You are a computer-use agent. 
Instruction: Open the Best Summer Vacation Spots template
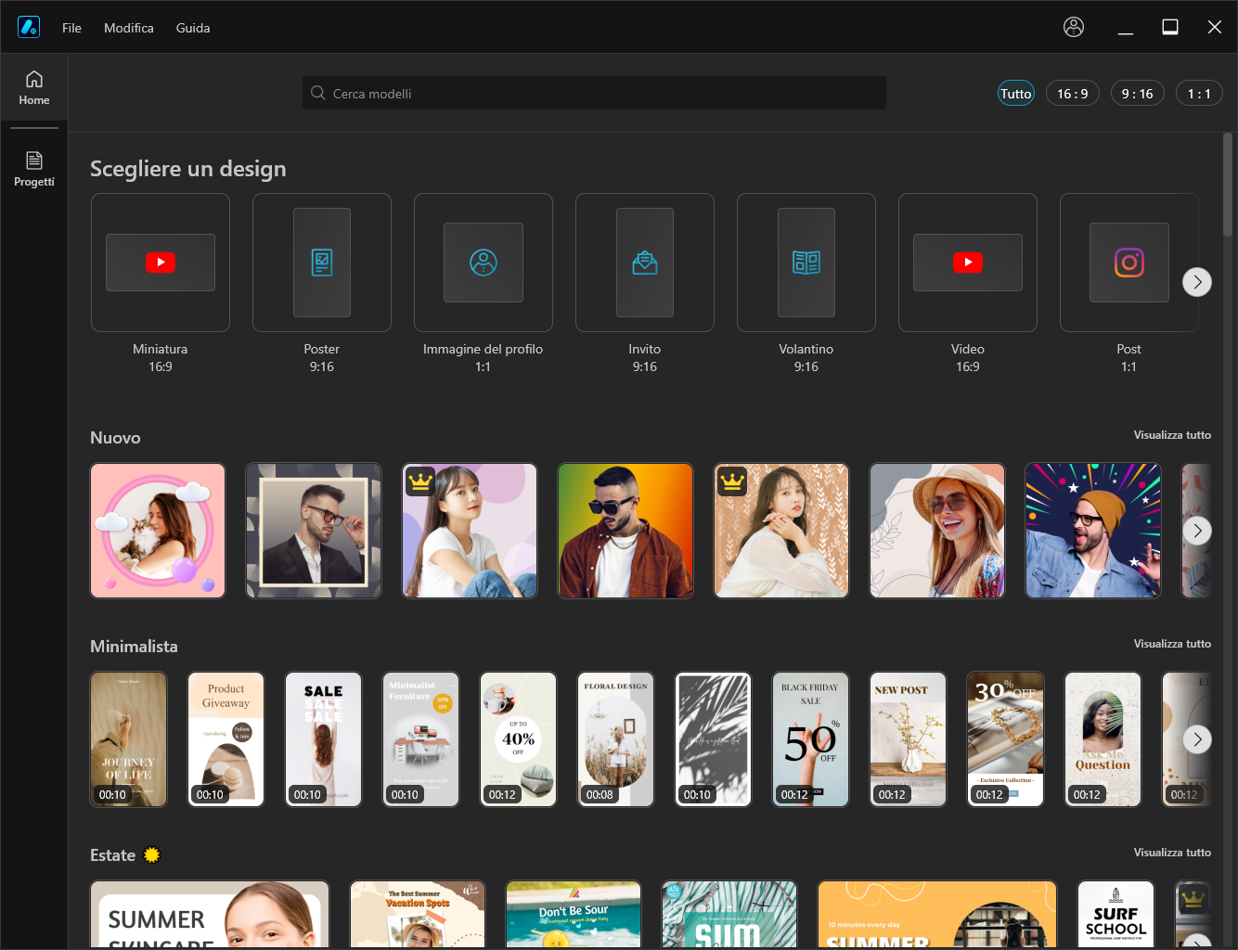click(418, 915)
